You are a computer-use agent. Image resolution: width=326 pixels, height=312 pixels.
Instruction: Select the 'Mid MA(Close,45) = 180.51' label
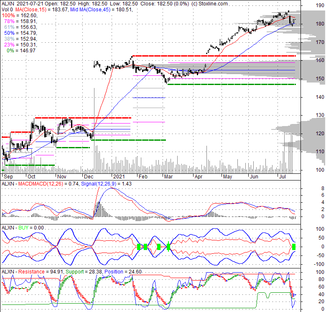pyautogui.click(x=101, y=10)
